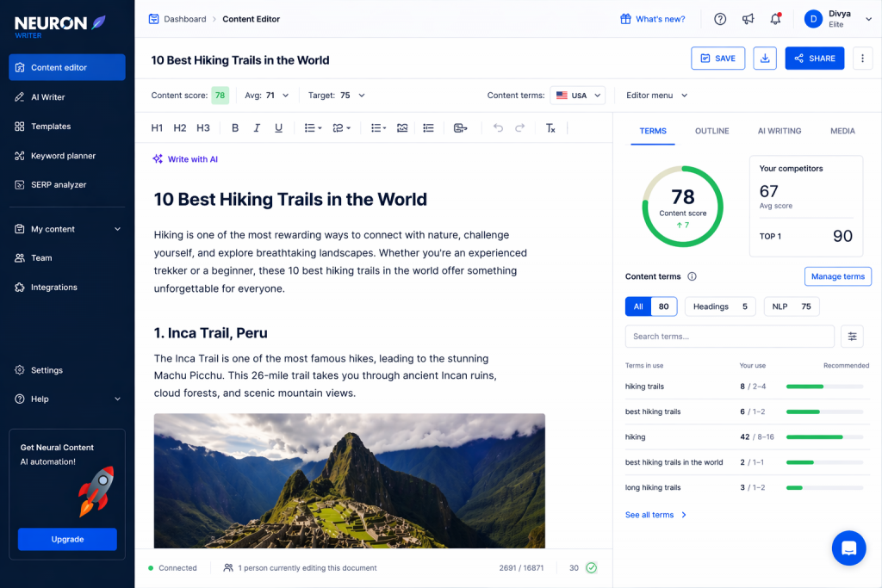882x588 pixels.
Task: Expand the Editor menu dropdown
Action: [x=656, y=96]
